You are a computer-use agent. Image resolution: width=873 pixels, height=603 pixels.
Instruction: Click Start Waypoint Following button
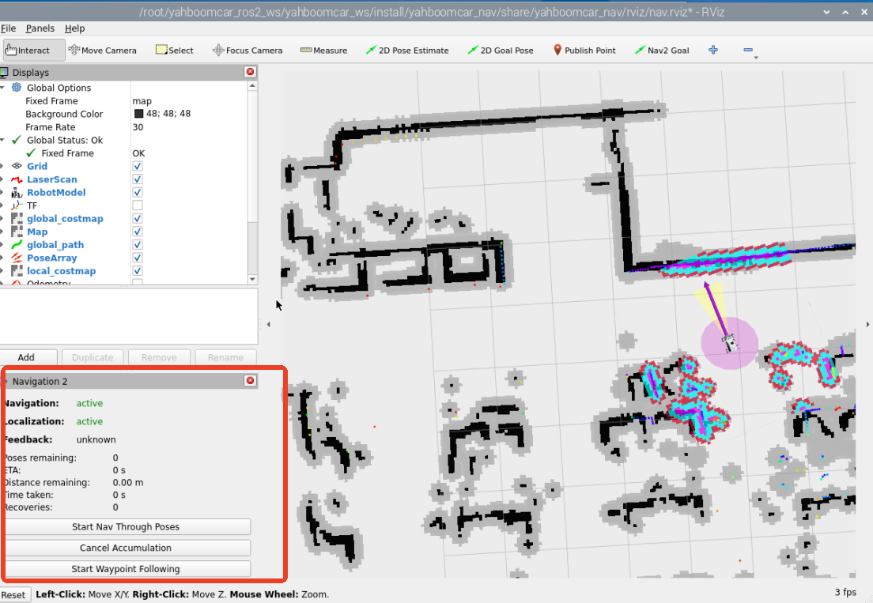126,569
